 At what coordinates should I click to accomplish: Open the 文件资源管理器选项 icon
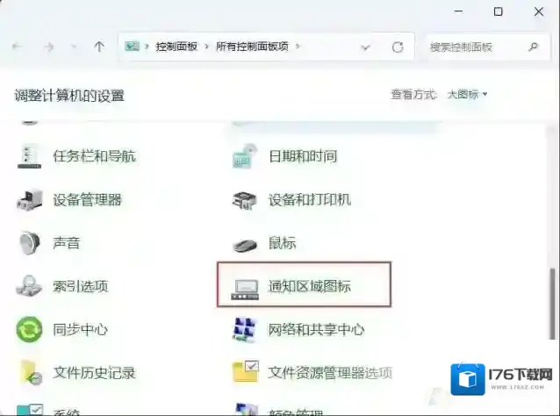(x=246, y=371)
